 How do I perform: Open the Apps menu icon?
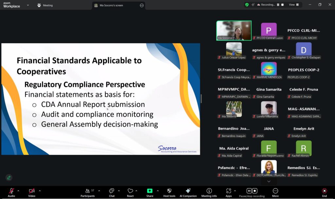(228, 191)
